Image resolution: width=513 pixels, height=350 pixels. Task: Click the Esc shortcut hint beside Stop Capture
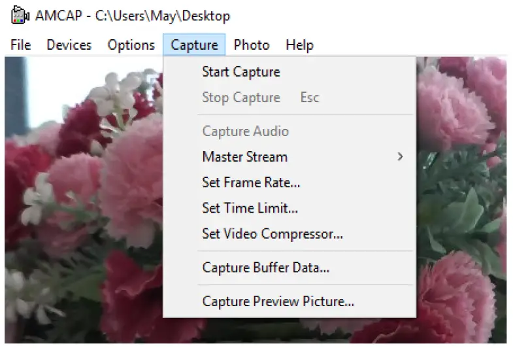tap(310, 97)
